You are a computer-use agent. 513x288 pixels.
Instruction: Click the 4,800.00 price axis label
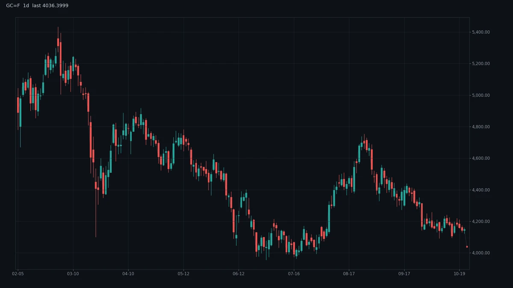pyautogui.click(x=481, y=127)
